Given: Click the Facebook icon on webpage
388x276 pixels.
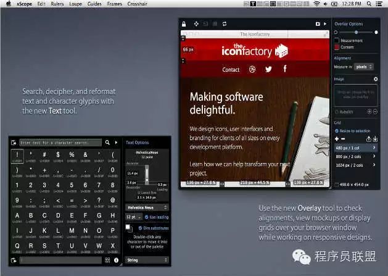Looking at the screenshot, I should (x=285, y=69).
